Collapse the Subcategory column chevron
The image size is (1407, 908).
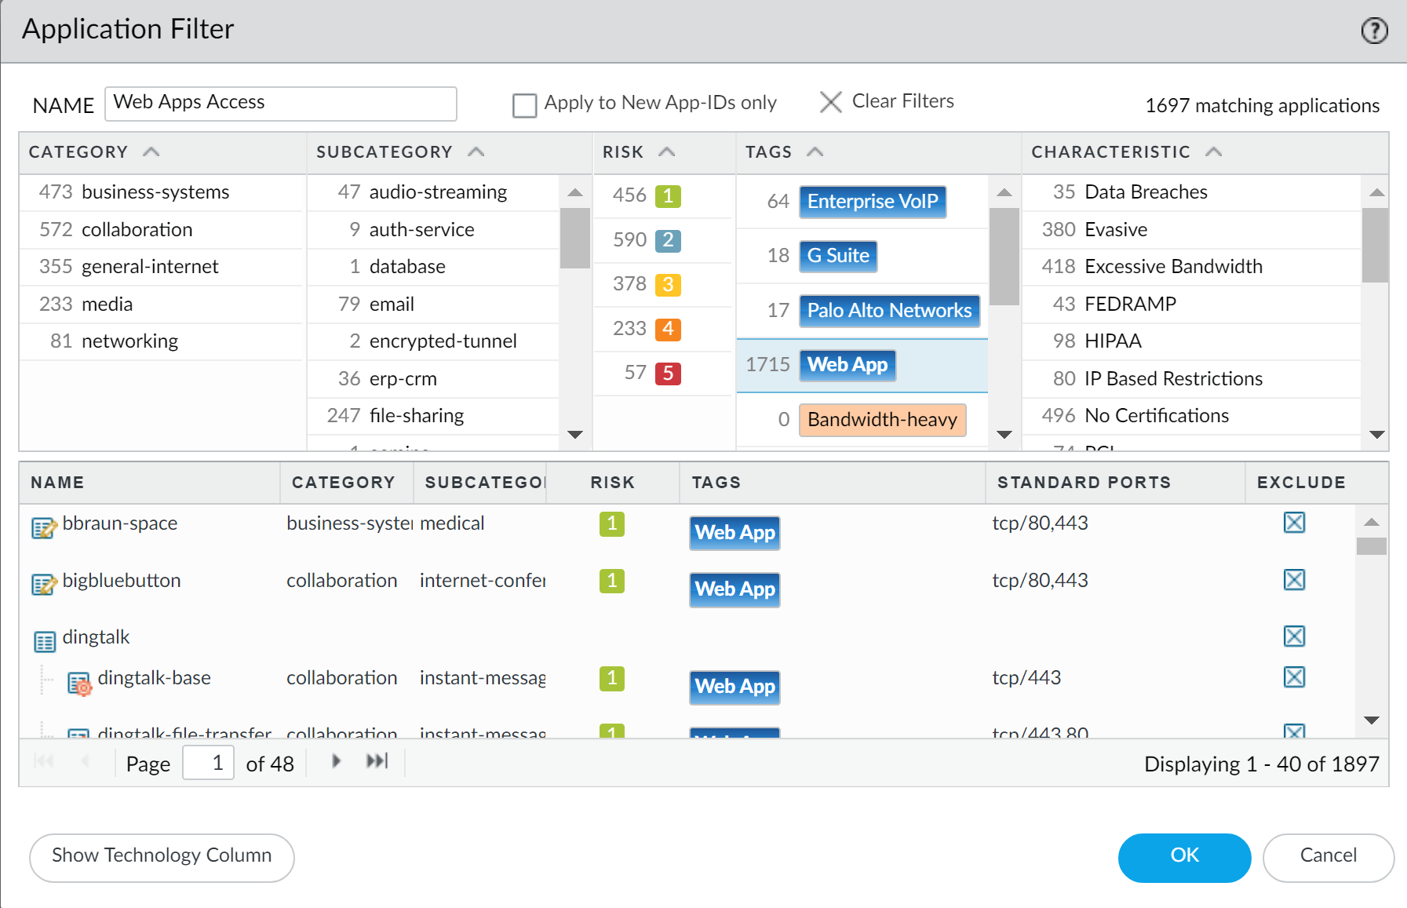coord(476,152)
